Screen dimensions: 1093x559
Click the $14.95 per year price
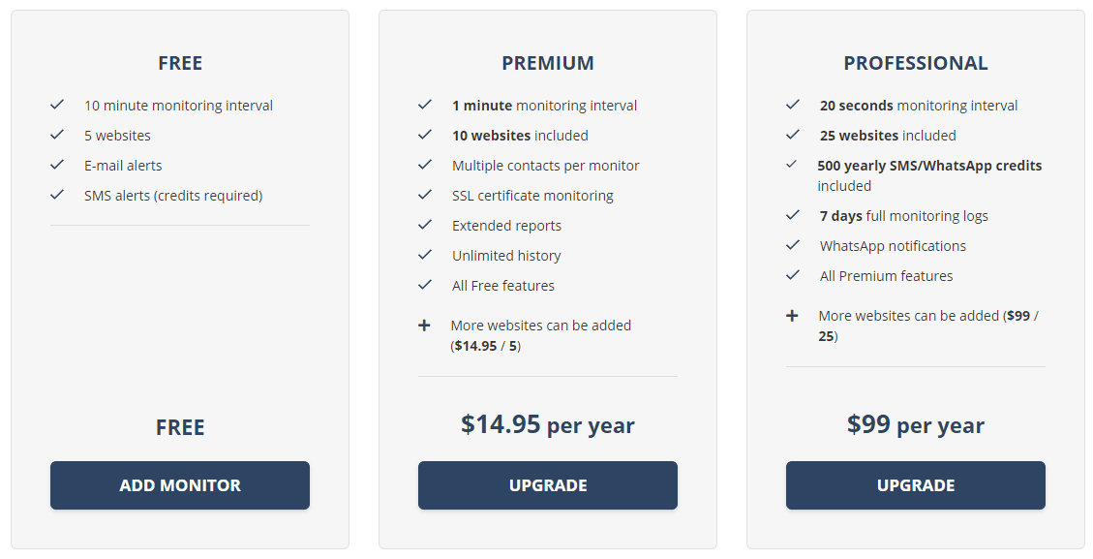click(548, 424)
